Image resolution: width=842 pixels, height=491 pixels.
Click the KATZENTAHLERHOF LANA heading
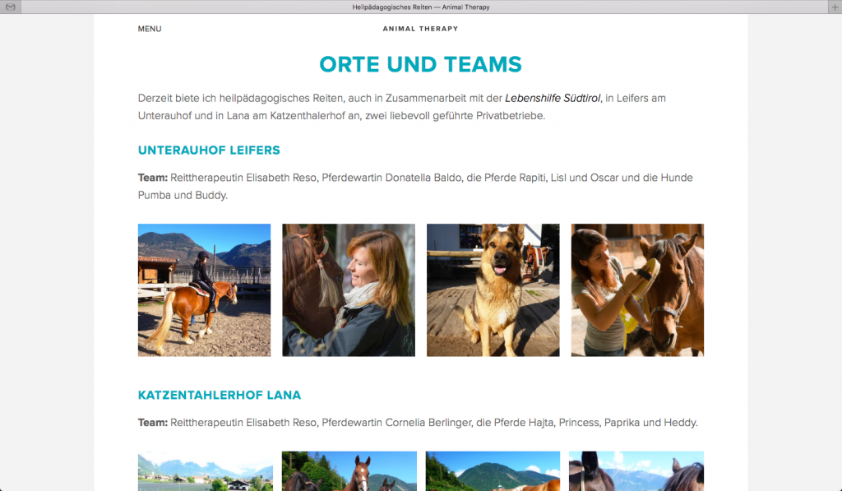click(219, 396)
